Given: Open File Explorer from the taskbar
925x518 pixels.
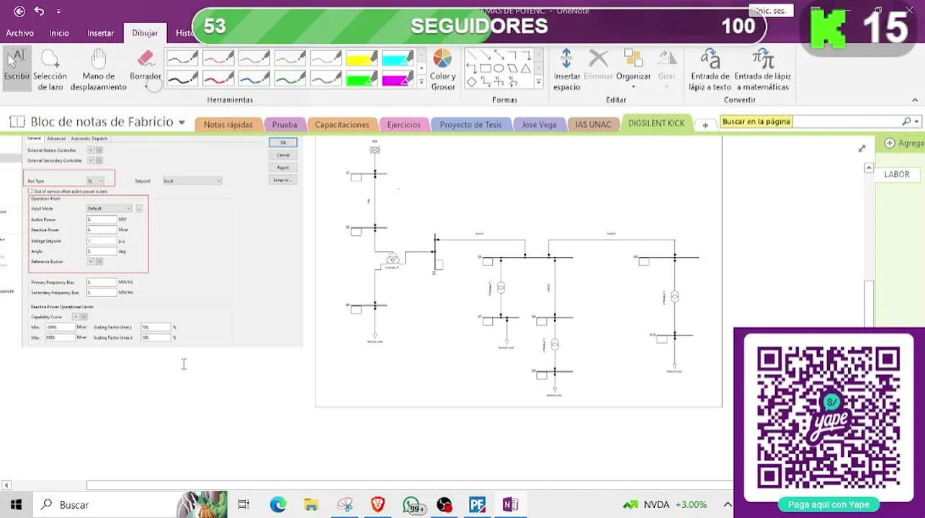Looking at the screenshot, I should (x=310, y=505).
